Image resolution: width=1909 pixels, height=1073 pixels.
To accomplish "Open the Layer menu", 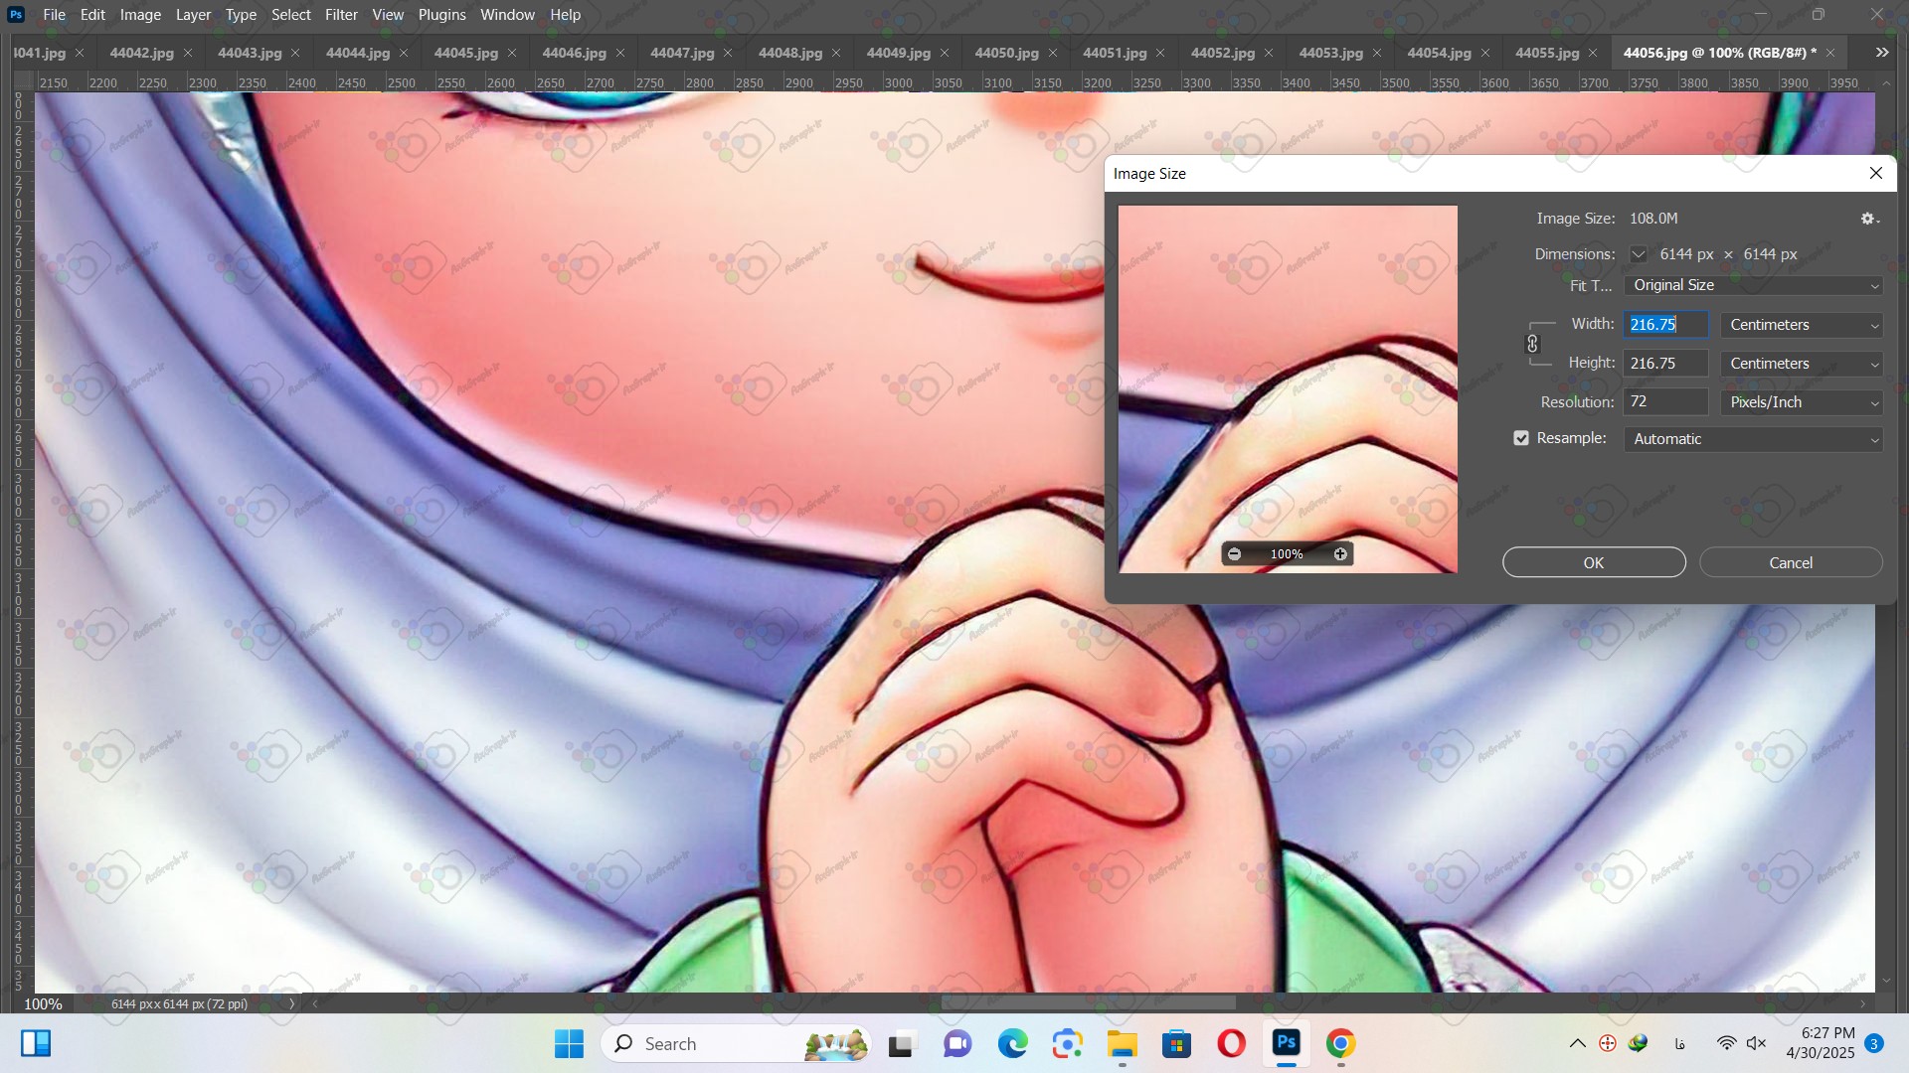I will (x=193, y=14).
